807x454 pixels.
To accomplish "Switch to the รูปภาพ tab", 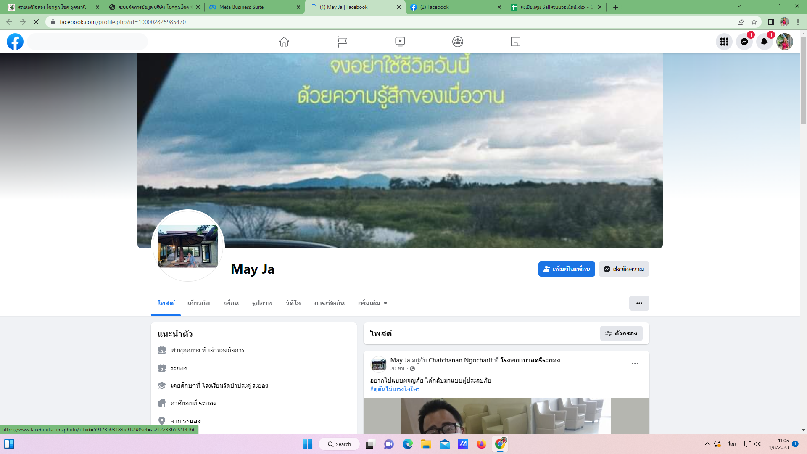I will point(262,303).
